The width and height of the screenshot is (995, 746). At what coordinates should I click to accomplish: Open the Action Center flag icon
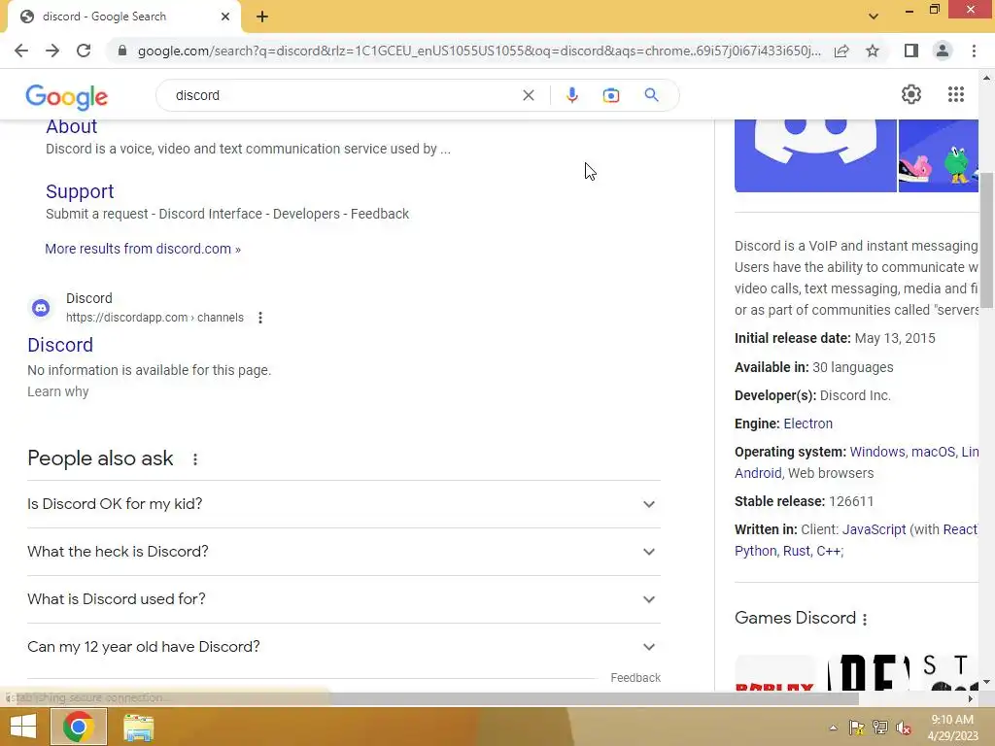click(857, 728)
